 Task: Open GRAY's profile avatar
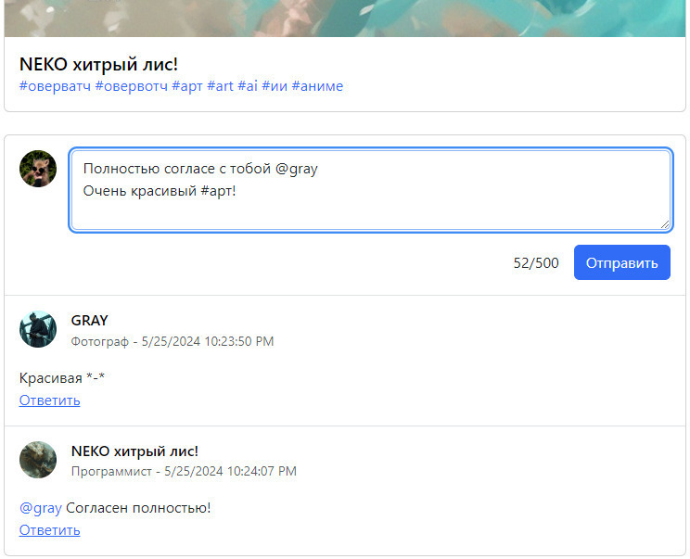click(x=38, y=329)
